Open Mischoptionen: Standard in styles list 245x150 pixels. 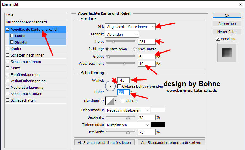[x=26, y=22]
